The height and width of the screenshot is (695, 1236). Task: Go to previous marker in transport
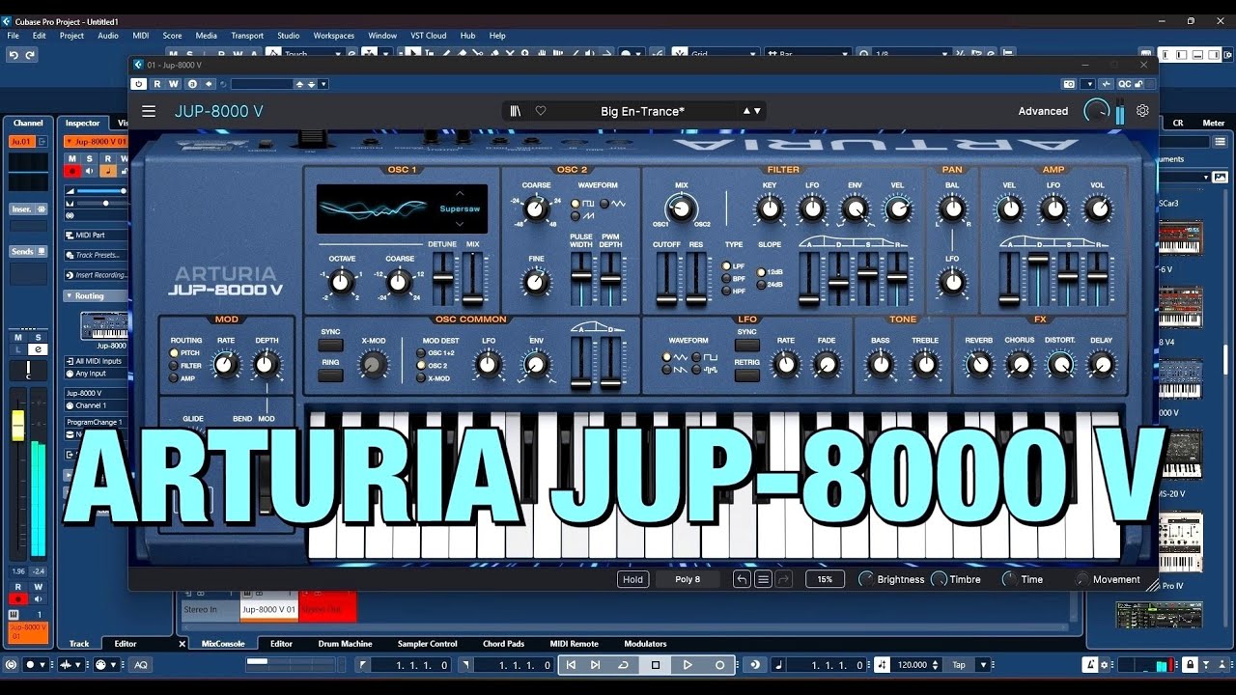pyautogui.click(x=571, y=665)
